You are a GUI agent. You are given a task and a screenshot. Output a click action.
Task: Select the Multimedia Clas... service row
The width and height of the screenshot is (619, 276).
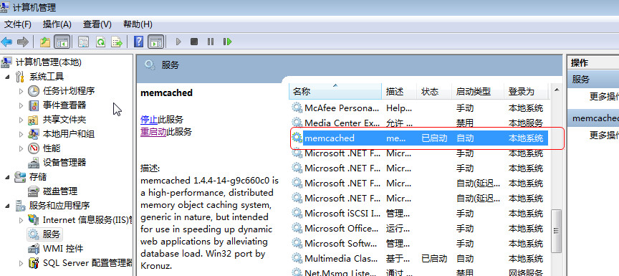click(420, 259)
